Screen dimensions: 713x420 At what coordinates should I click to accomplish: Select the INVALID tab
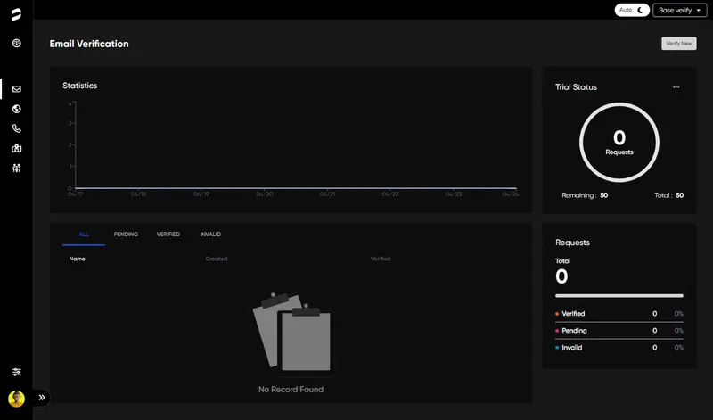(x=210, y=235)
